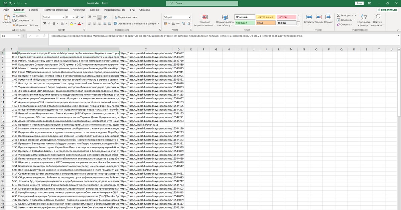
Task: Open font size 11 dropdown
Action: tap(73, 17)
